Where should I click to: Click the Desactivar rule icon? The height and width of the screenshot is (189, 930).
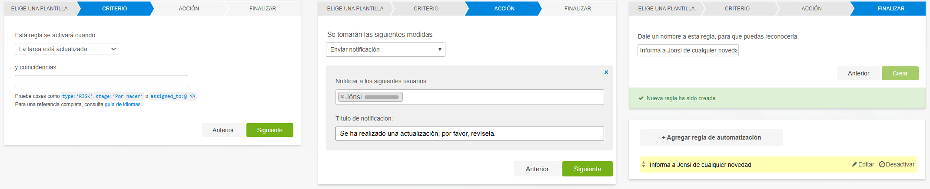pyautogui.click(x=882, y=165)
